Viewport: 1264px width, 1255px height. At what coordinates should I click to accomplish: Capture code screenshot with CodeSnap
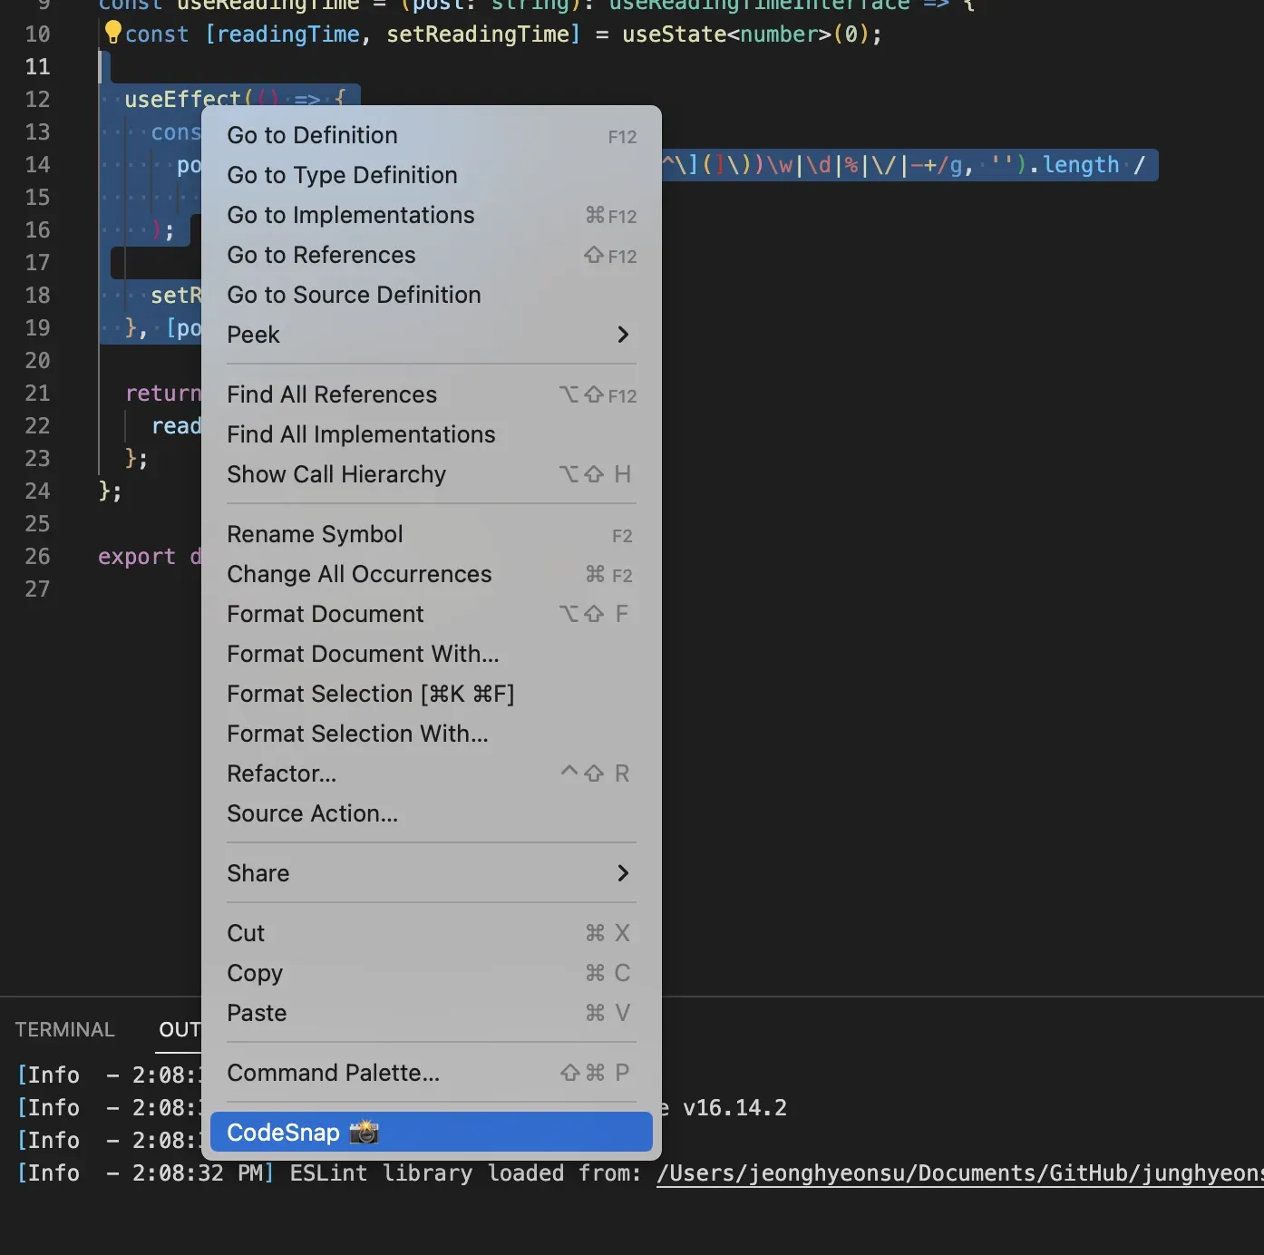coord(299,1132)
